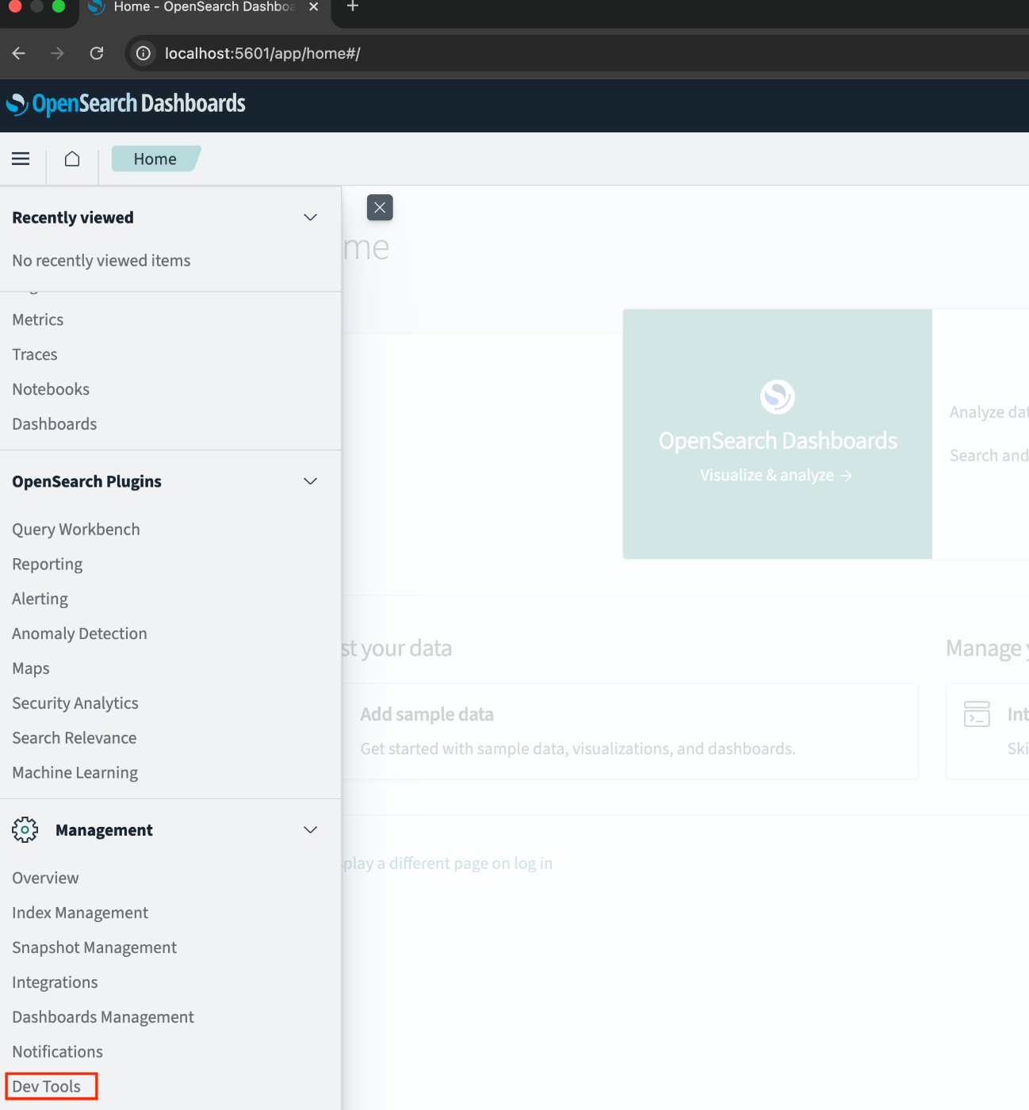
Task: Open Security Analytics plugin
Action: coord(75,703)
